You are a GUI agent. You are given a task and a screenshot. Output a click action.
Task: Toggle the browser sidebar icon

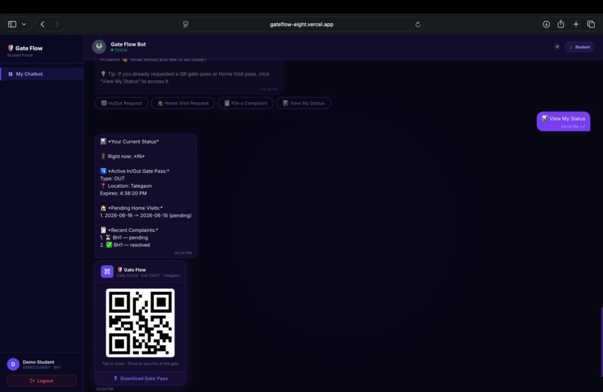[12, 24]
